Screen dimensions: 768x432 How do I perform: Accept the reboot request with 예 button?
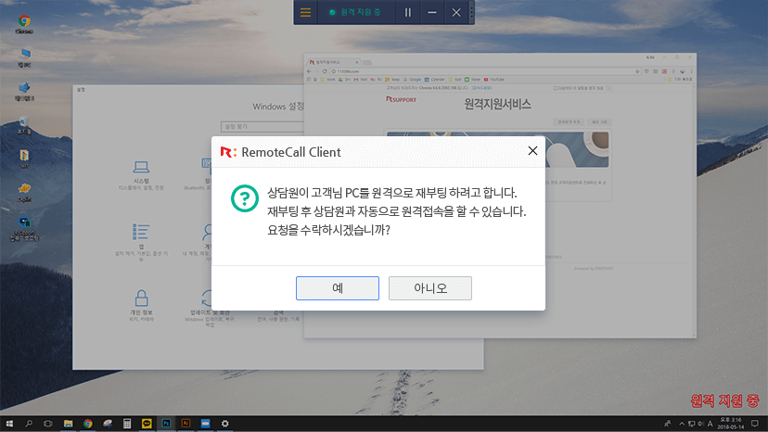coord(337,288)
